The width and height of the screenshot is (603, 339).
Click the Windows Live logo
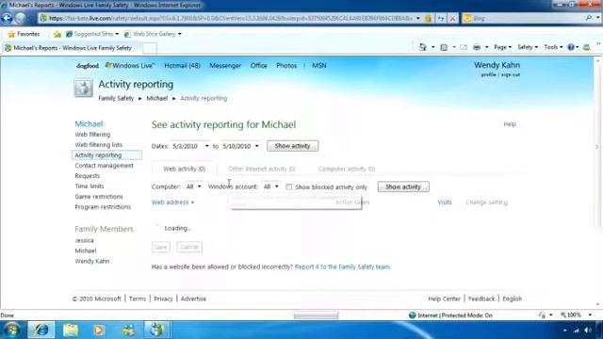tap(130, 66)
